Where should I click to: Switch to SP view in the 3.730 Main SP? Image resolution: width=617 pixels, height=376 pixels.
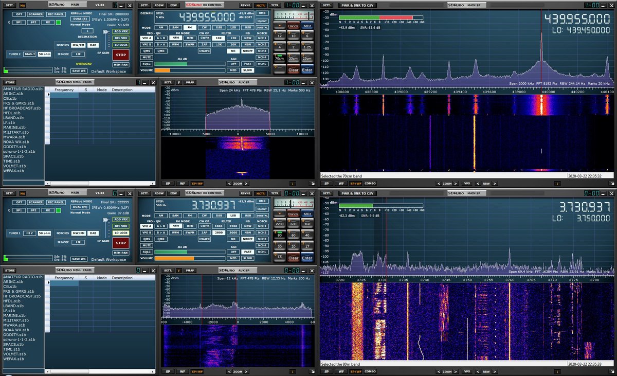pyautogui.click(x=326, y=371)
